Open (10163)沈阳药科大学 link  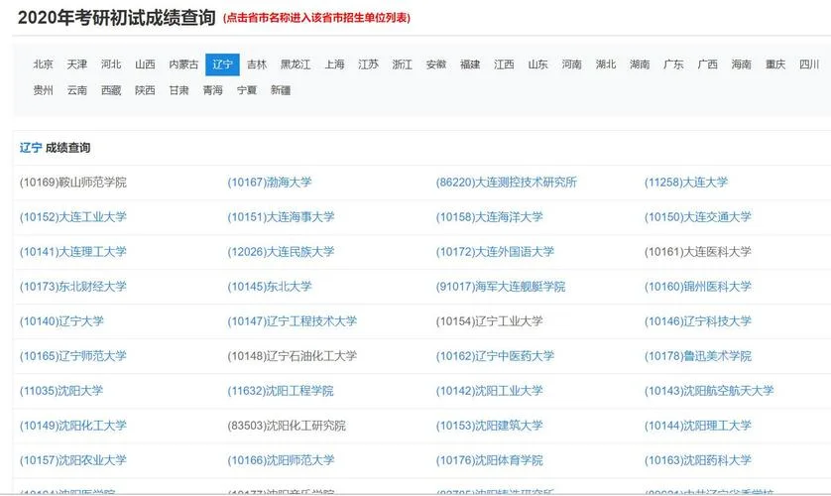(697, 460)
